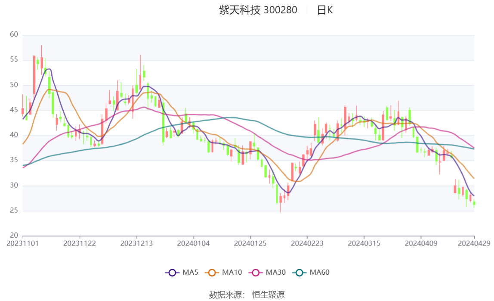Click the 20 price level label on y-axis
Viewport: 494px width, 301px height.
click(14, 236)
